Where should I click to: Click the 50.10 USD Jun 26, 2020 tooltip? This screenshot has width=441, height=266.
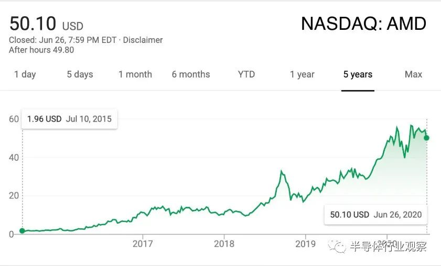[376, 215]
